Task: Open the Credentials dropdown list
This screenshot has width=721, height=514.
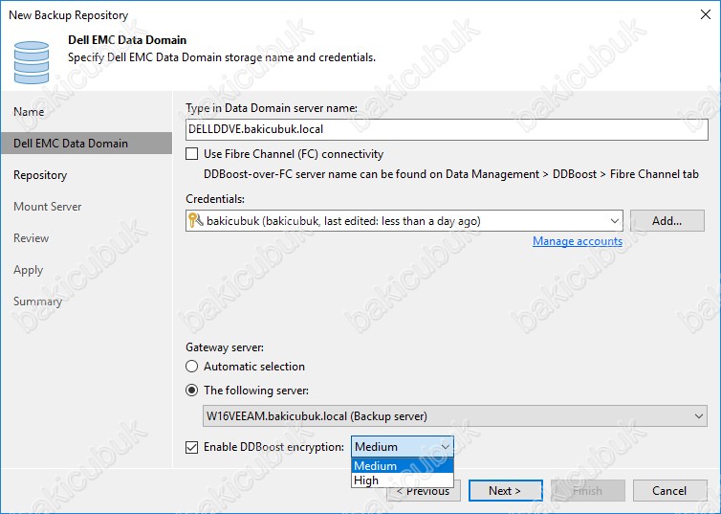Action: (x=614, y=221)
